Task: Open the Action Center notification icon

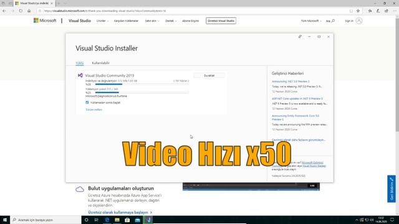Action: pyautogui.click(x=392, y=220)
